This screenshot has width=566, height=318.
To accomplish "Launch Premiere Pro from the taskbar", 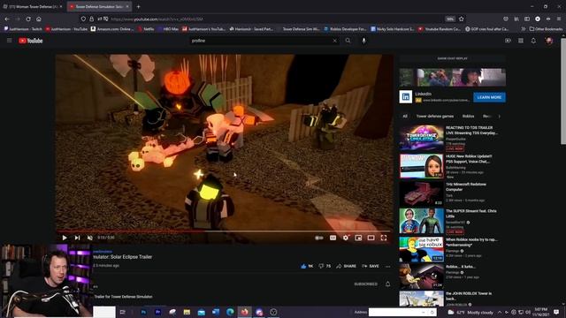I will pos(157,312).
